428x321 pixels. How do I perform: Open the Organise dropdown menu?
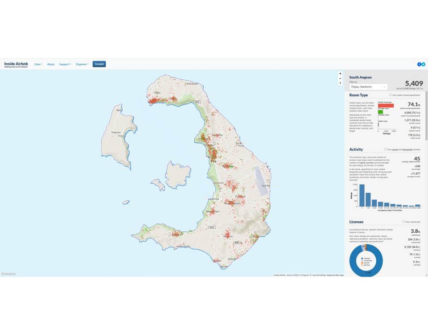tap(82, 64)
